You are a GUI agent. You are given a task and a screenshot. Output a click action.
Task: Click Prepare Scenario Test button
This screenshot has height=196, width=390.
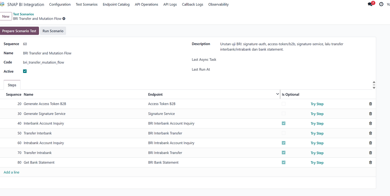[x=19, y=31]
